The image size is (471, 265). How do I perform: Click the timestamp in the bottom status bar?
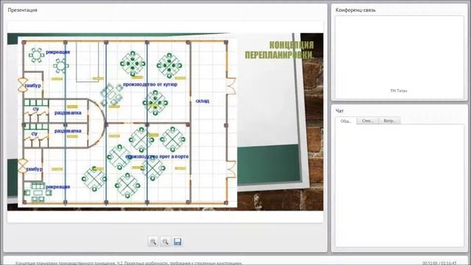coord(439,264)
